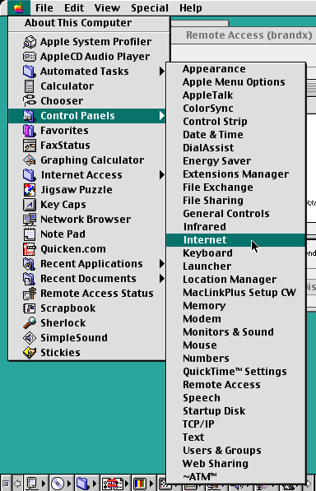This screenshot has height=491, width=316.
Task: Click the Control Panels folder icon
Action: pos(30,116)
